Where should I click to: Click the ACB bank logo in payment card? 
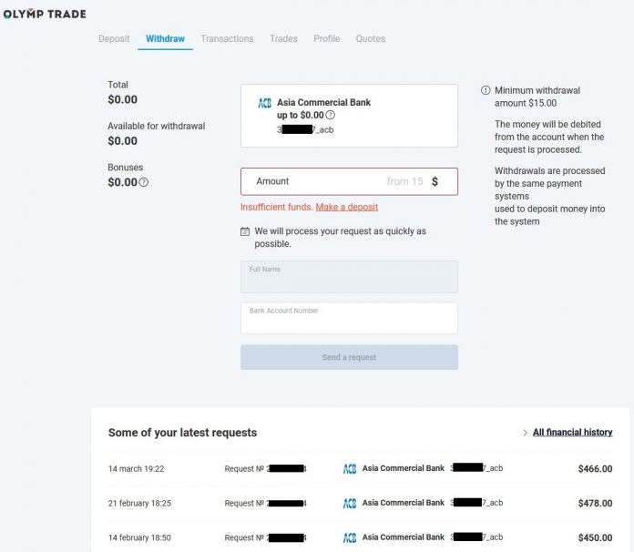pyautogui.click(x=265, y=103)
